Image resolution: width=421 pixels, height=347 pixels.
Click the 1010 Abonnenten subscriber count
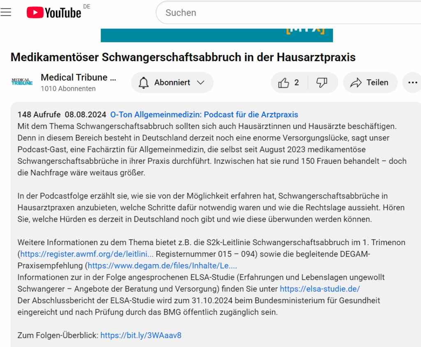pos(68,88)
